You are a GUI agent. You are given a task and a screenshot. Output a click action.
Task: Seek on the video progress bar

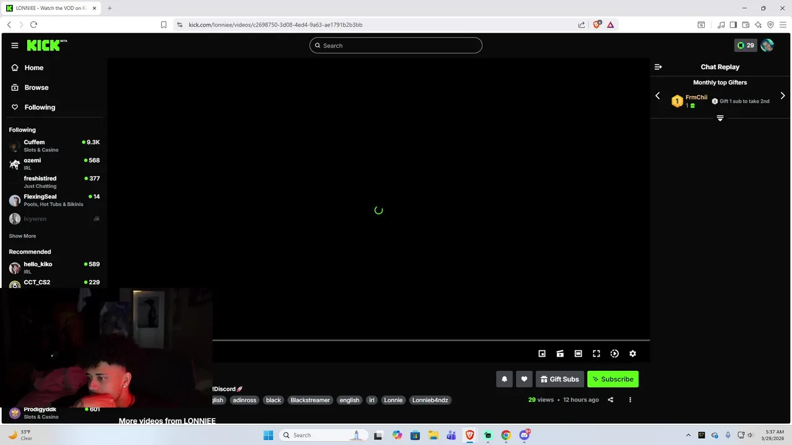coord(431,340)
